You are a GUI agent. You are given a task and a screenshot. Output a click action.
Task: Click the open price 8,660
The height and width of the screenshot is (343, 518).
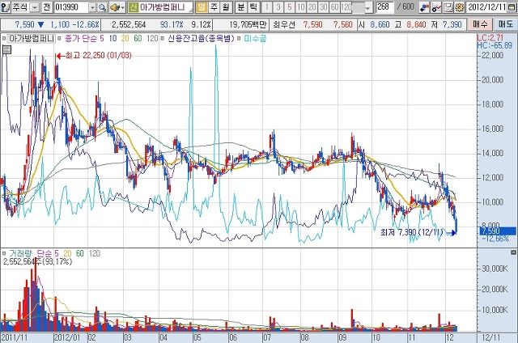pyautogui.click(x=380, y=24)
